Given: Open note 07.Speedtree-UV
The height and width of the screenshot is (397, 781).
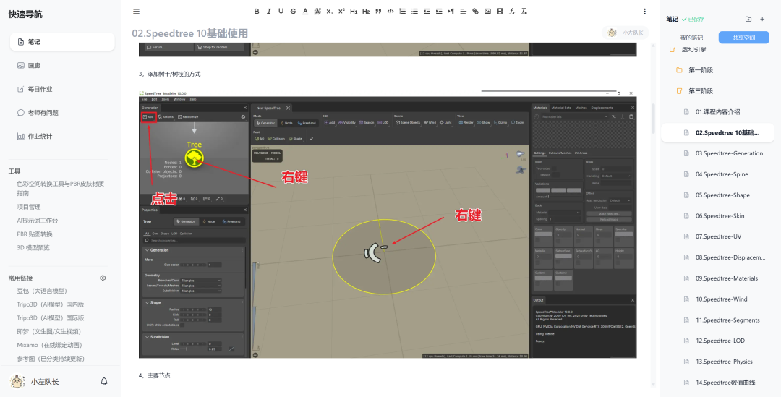Looking at the screenshot, I should click(717, 236).
